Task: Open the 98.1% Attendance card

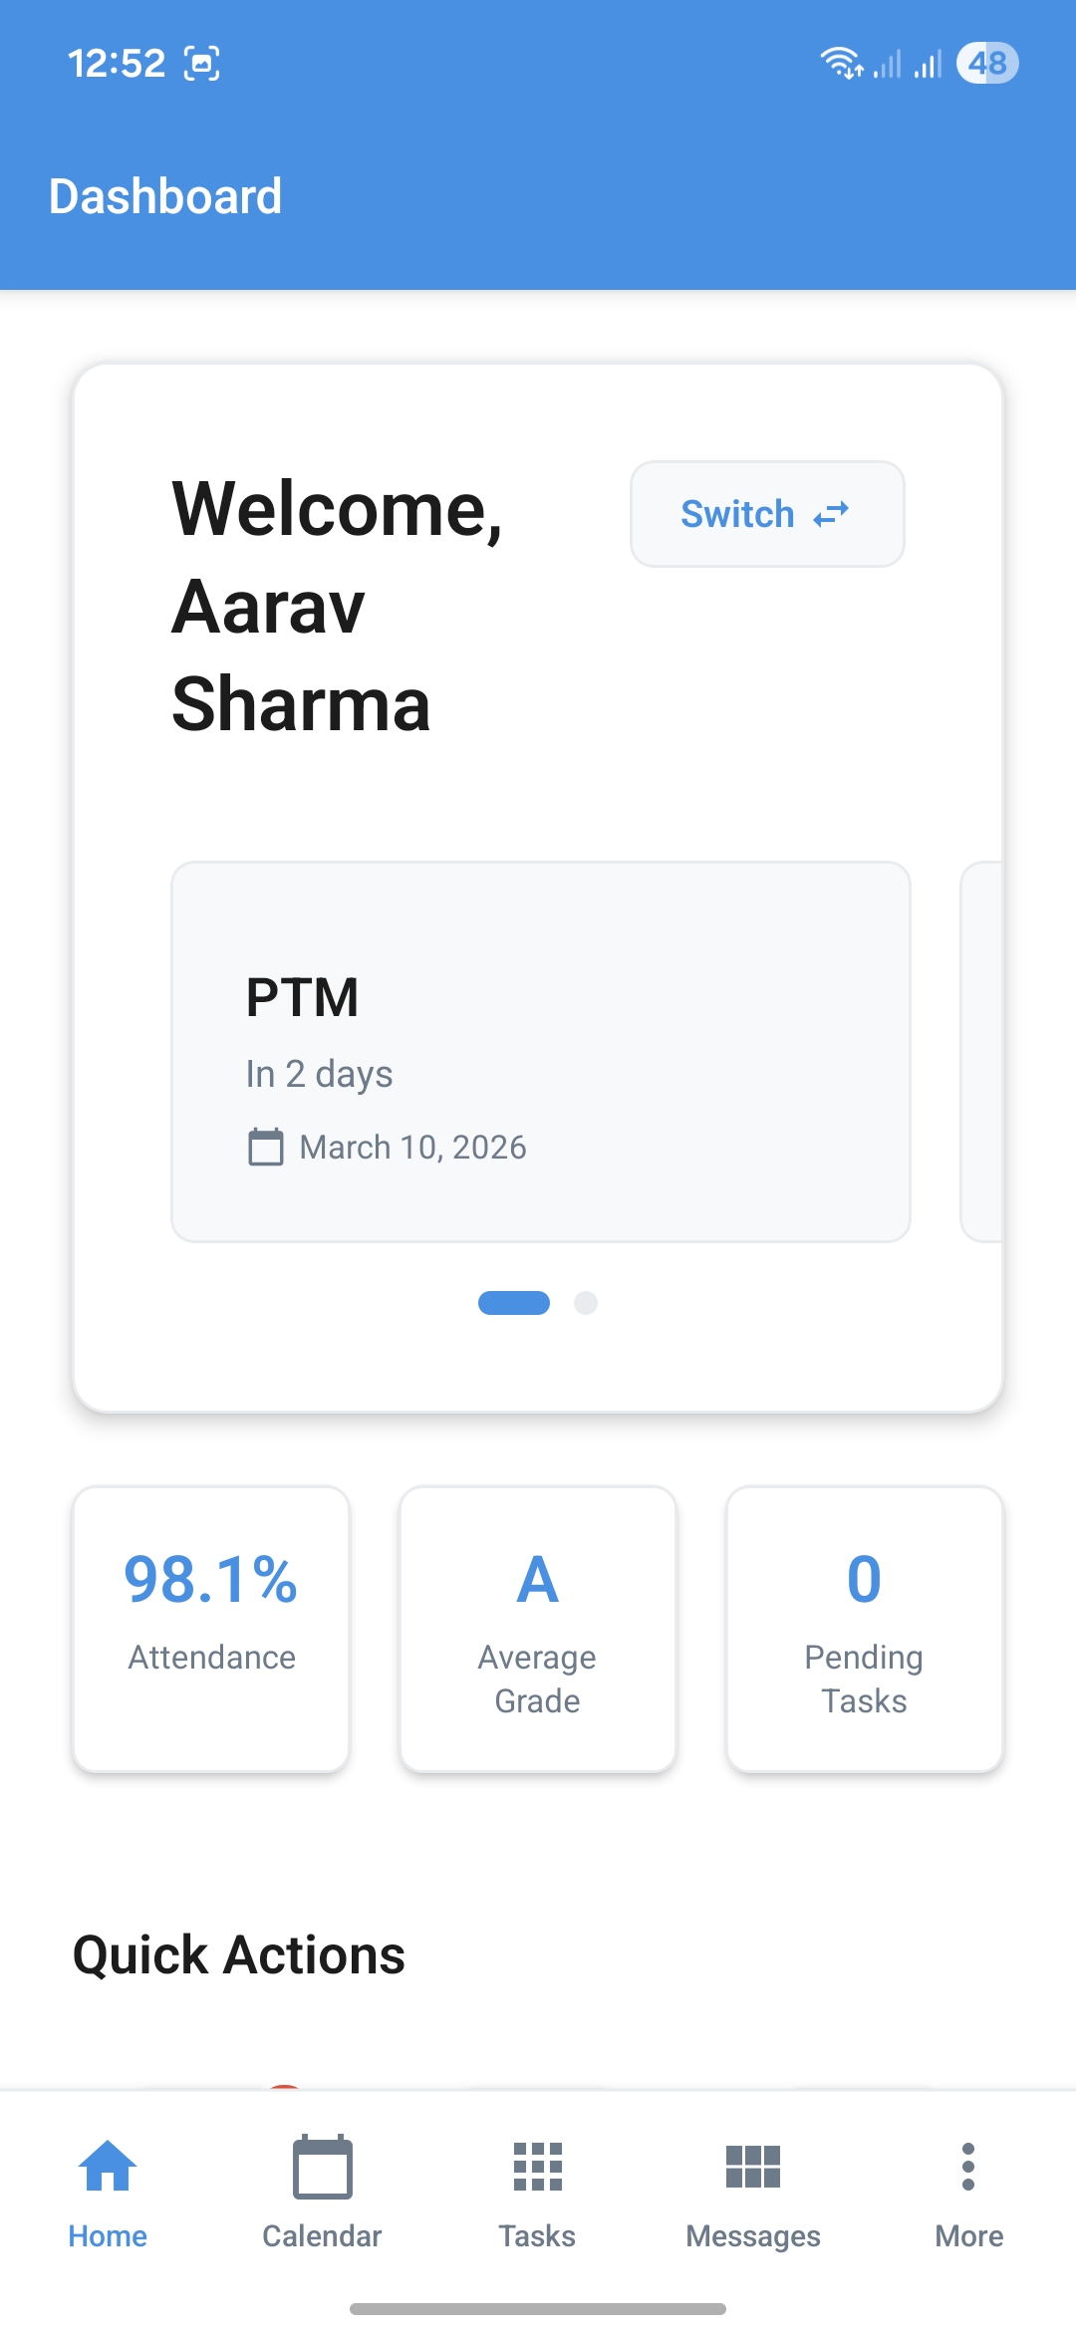Action: pos(210,1627)
